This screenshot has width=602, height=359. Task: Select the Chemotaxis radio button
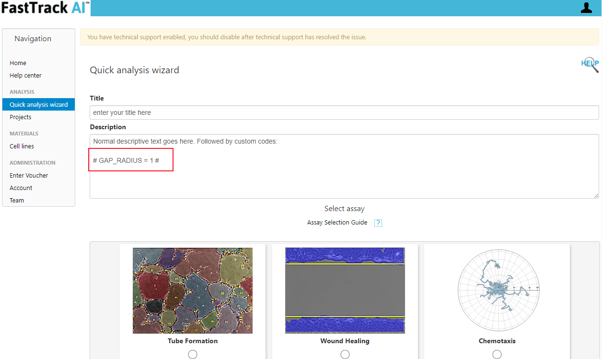tap(497, 355)
